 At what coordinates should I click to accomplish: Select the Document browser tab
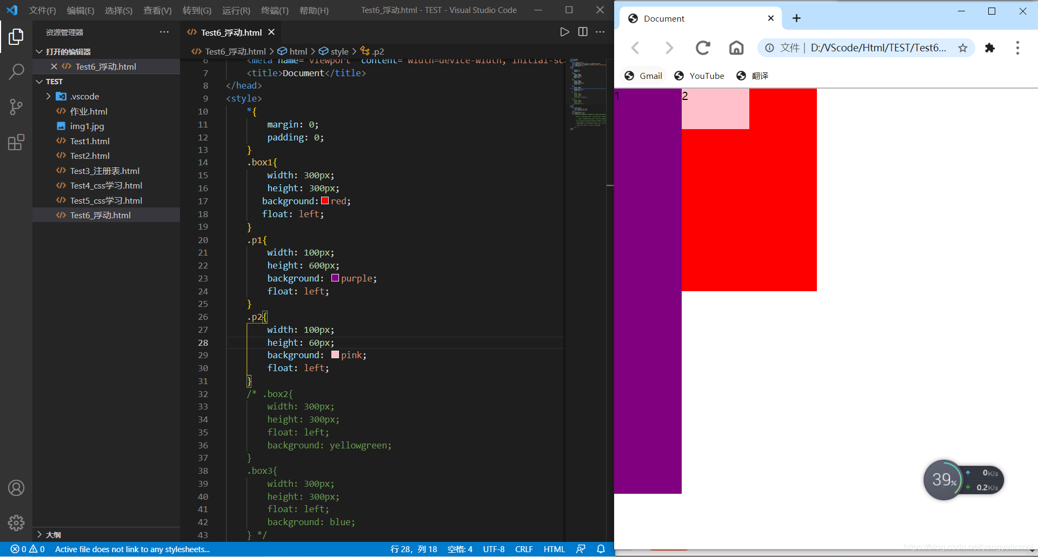coord(700,18)
